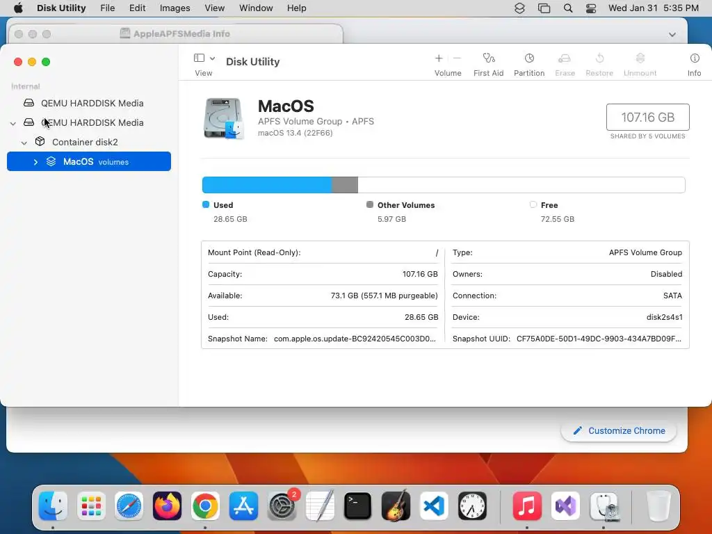
Task: Click the Unmount toolbar icon
Action: [640, 58]
